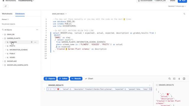Click the 'Created 3 Garden Plant schemas' code line

coord(81,49)
